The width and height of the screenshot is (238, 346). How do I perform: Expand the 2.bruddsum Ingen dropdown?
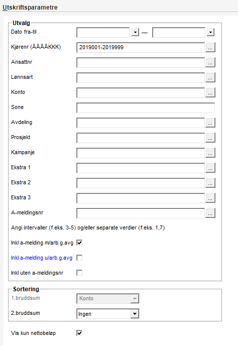tap(135, 313)
